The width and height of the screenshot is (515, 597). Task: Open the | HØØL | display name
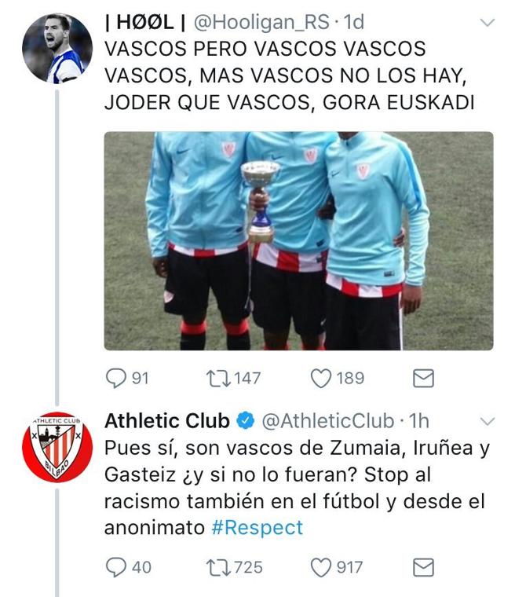click(145, 22)
